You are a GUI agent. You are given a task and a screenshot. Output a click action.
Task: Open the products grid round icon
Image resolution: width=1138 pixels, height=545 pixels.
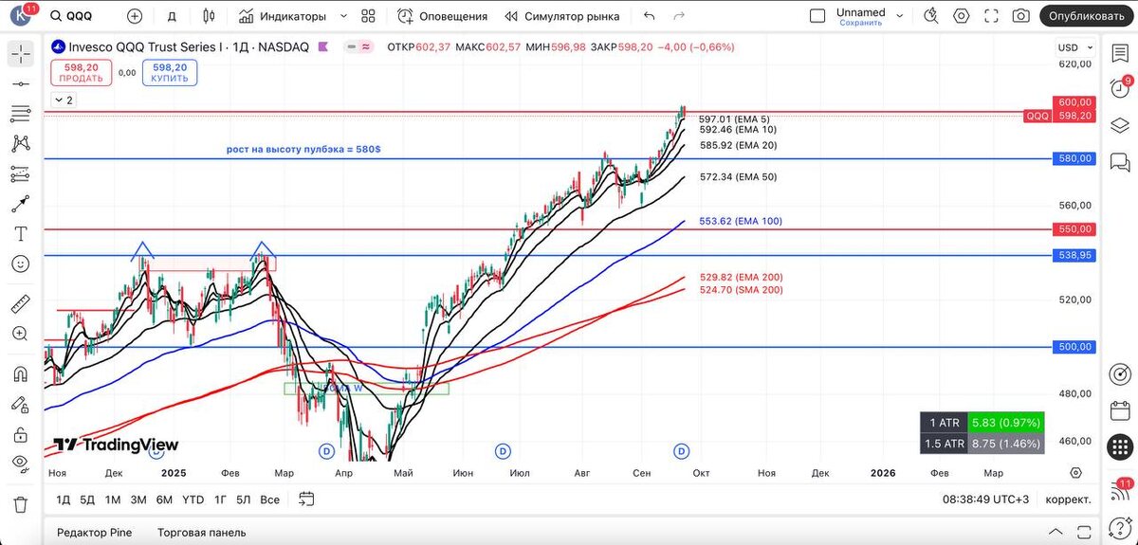pyautogui.click(x=1120, y=448)
